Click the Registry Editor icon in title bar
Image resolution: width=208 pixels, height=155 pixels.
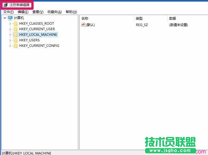[x=5, y=5]
